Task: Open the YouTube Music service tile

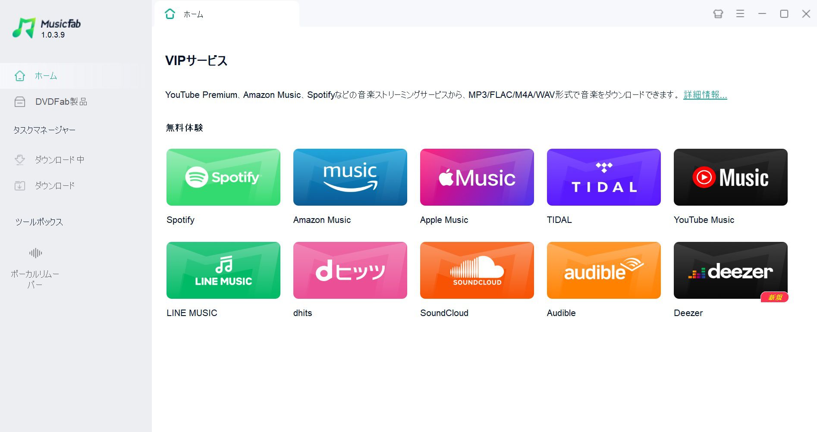Action: click(731, 177)
